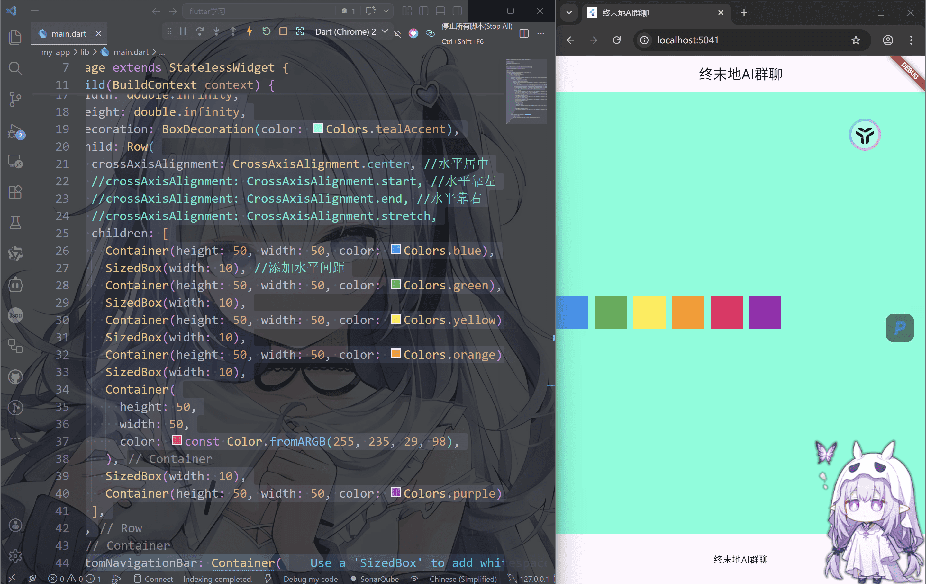Click the debug Step Over button
The height and width of the screenshot is (584, 926).
[200, 31]
